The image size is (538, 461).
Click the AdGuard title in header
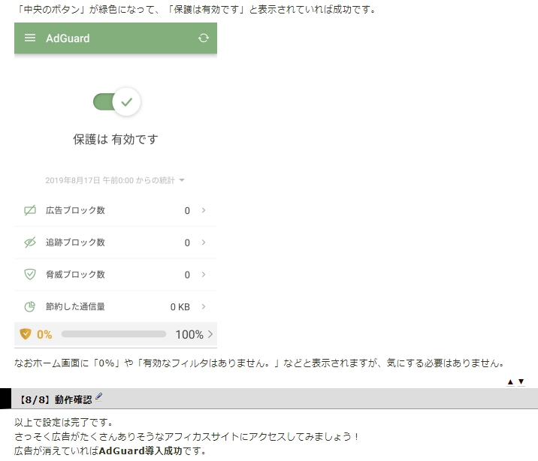pyautogui.click(x=68, y=38)
